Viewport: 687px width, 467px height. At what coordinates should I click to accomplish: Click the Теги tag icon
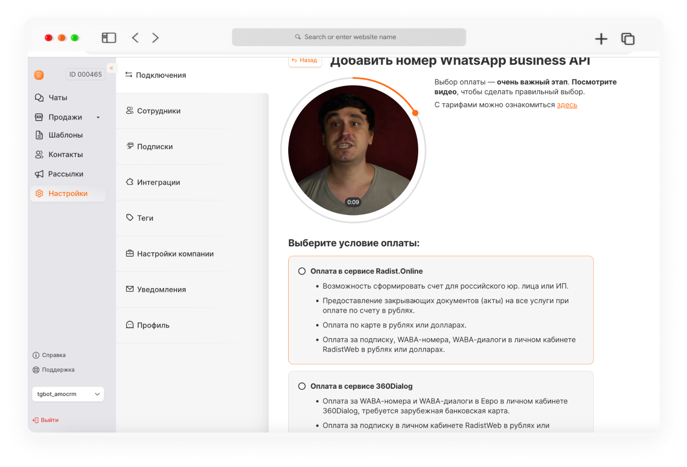(x=130, y=218)
